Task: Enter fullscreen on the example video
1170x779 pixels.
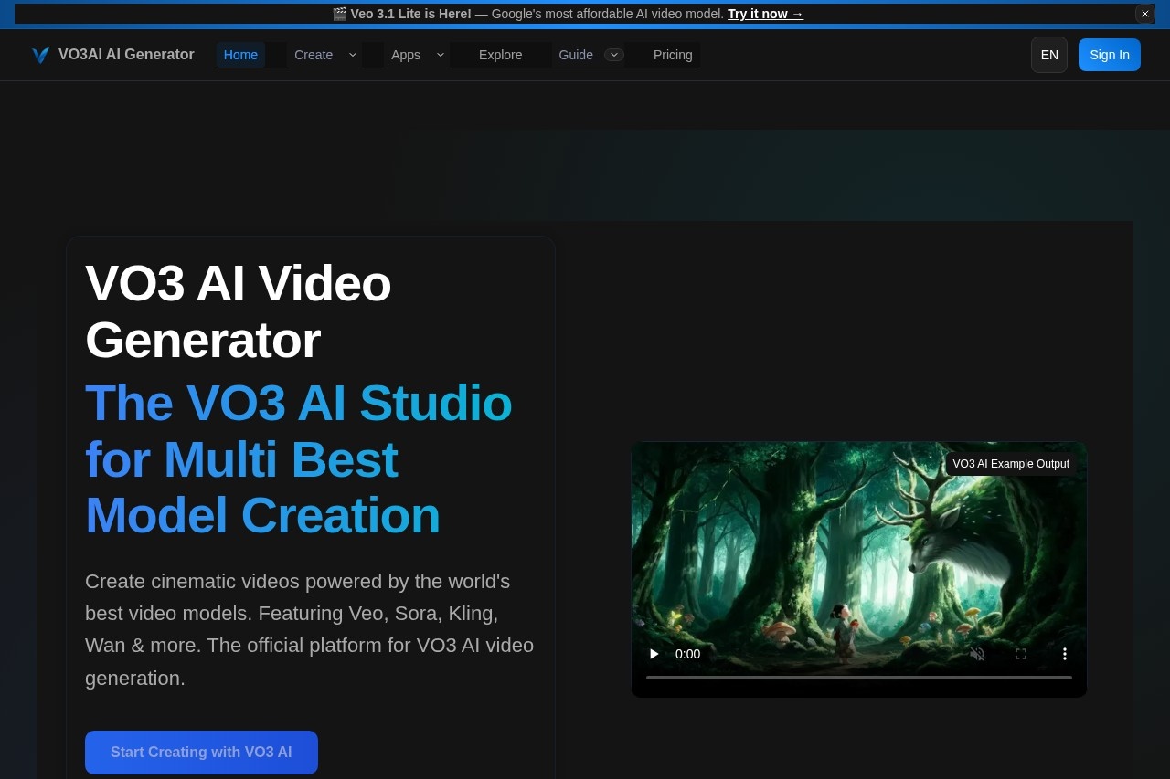Action: [x=1021, y=654]
